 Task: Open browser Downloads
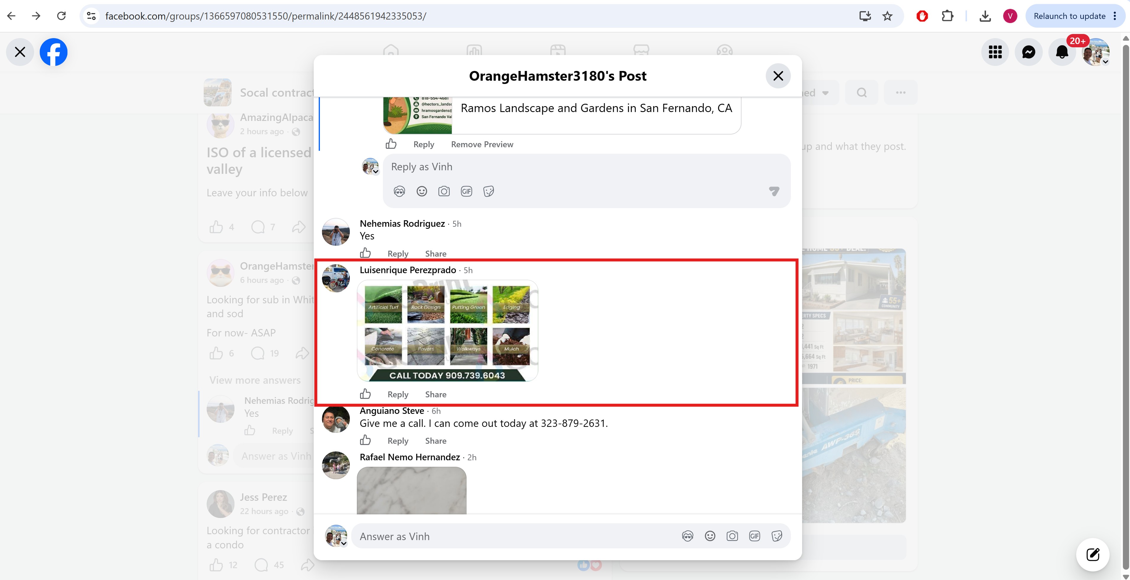point(985,16)
